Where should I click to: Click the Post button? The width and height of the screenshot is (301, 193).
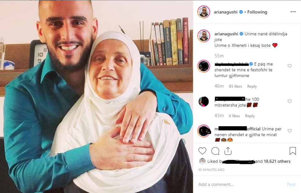[x=291, y=184]
